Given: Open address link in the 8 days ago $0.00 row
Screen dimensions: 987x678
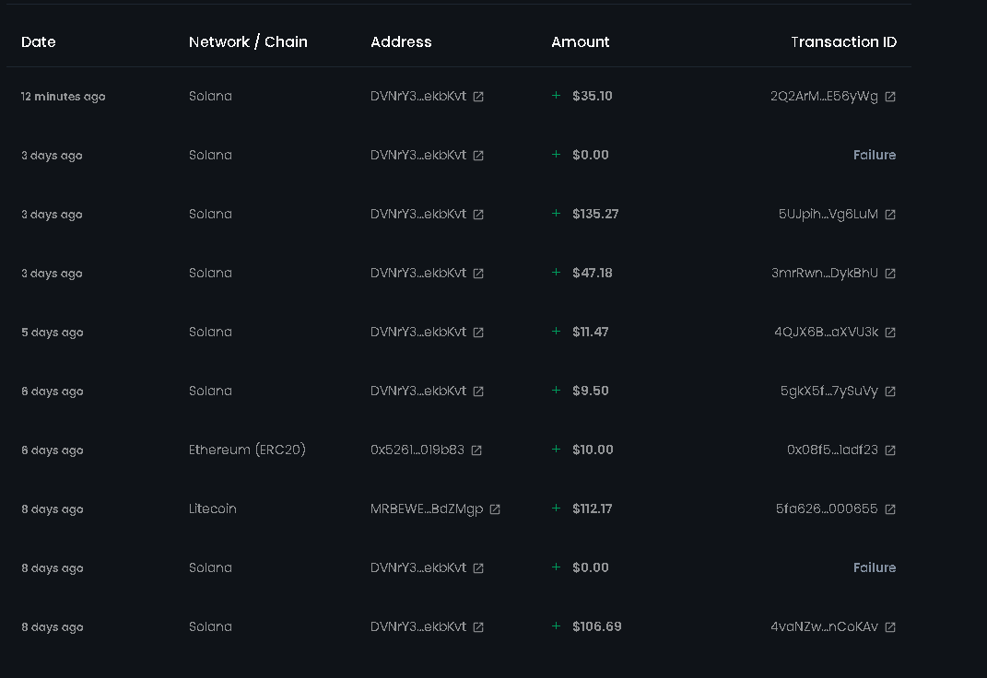Looking at the screenshot, I should click(x=478, y=568).
